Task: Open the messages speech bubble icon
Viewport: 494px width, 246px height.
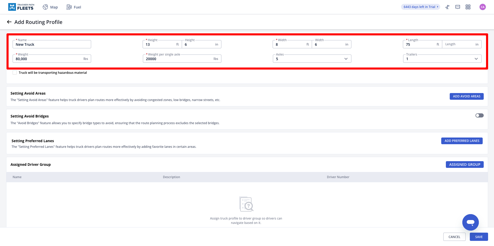Action: pyautogui.click(x=458, y=7)
